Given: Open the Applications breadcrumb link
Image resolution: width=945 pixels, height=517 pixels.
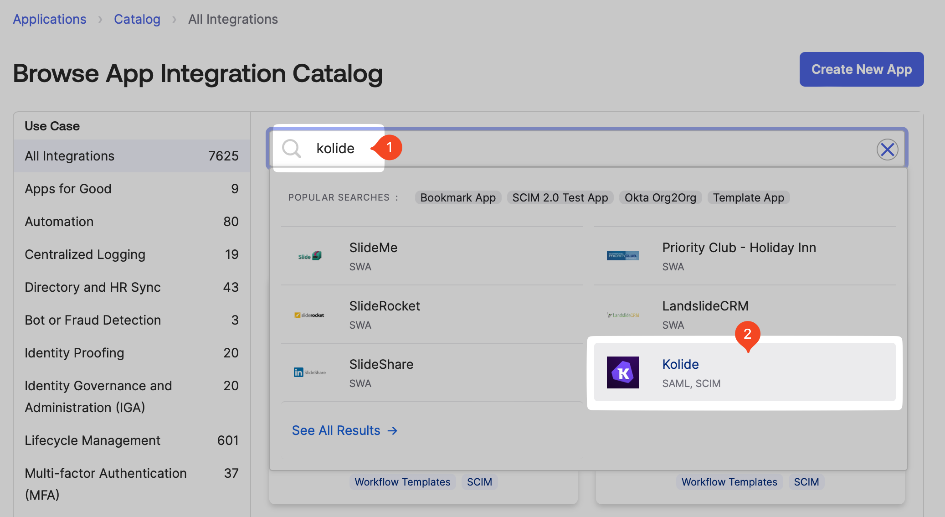Looking at the screenshot, I should [x=50, y=19].
